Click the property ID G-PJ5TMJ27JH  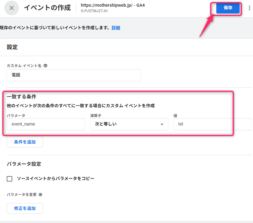point(94,11)
